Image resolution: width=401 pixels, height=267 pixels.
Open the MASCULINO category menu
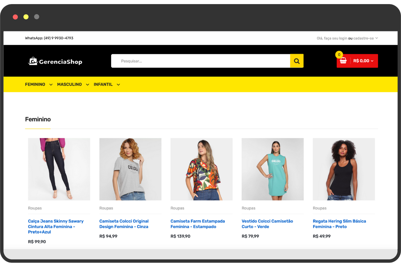click(x=69, y=85)
